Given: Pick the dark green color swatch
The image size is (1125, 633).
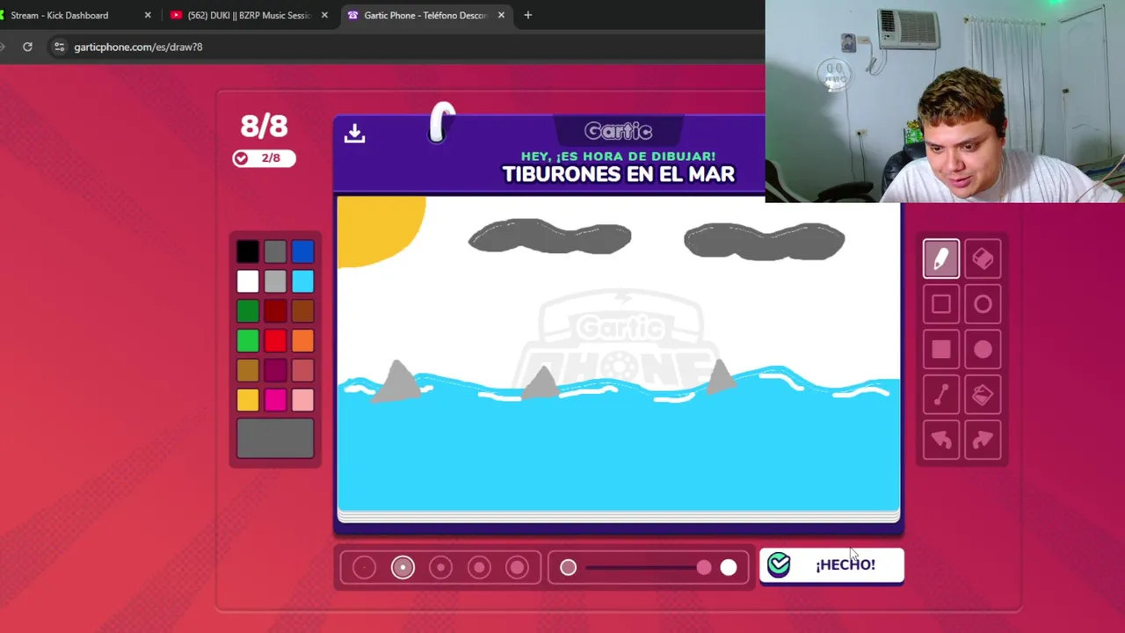Looking at the screenshot, I should 248,311.
